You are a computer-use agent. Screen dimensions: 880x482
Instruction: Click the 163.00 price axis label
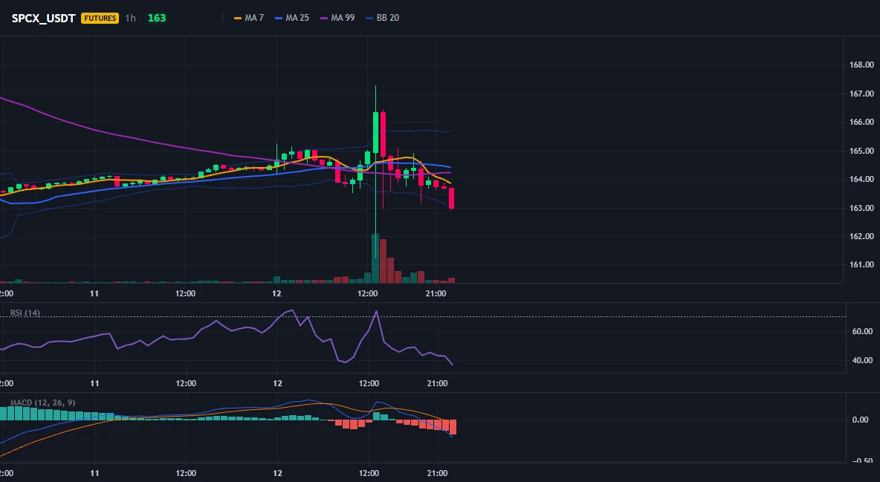pyautogui.click(x=861, y=208)
